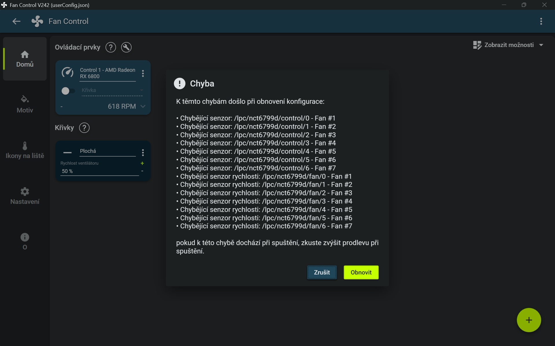555x346 pixels.
Task: Open options menu of Plochá curve card
Action: coord(143,153)
